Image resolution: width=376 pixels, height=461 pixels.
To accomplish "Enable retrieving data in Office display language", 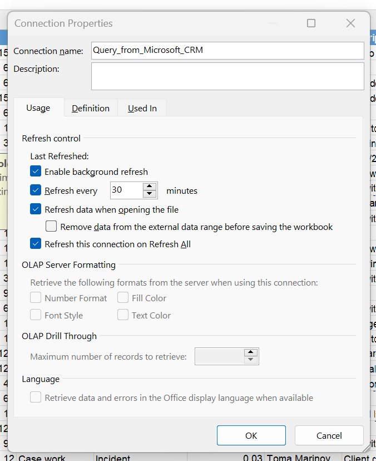I will 35,397.
